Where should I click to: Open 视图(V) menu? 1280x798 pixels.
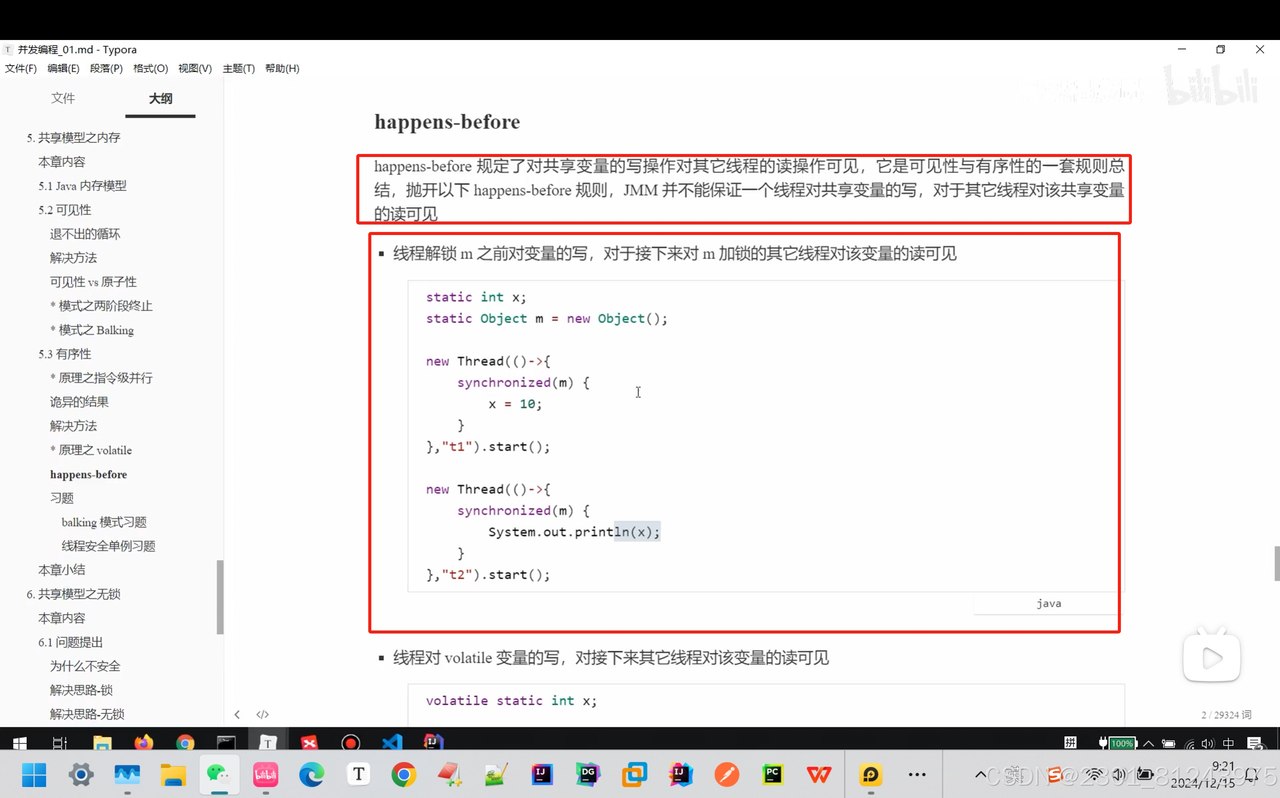tap(195, 68)
